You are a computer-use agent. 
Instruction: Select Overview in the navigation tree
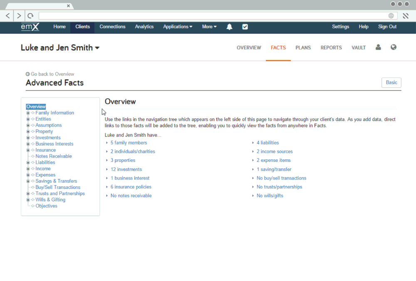click(x=36, y=107)
